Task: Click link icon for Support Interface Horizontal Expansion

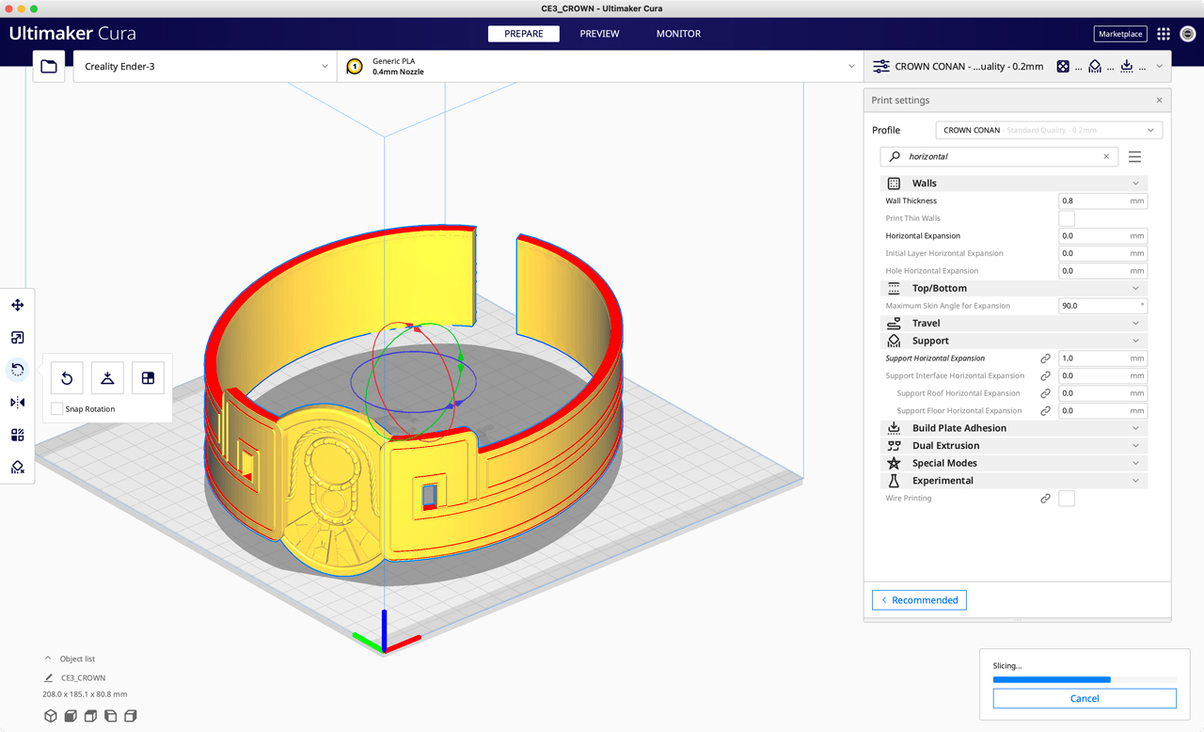Action: click(x=1045, y=376)
